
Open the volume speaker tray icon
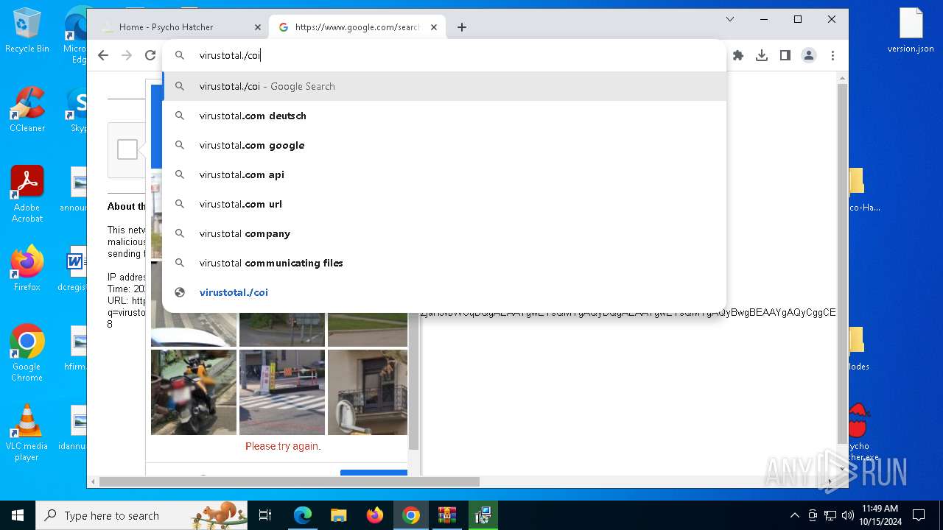coord(847,515)
